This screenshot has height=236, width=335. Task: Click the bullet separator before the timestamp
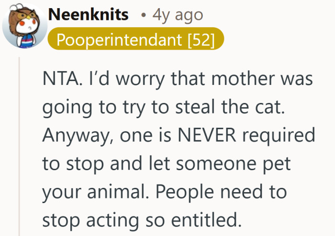pos(143,16)
